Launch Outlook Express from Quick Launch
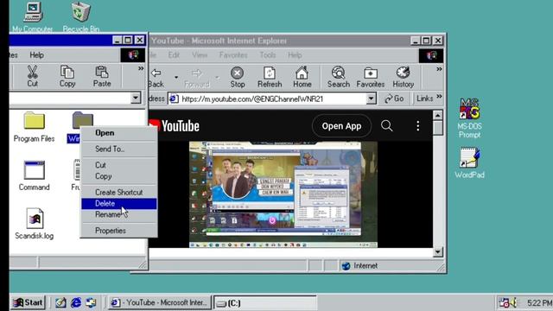Viewport: 553px width, 311px height. point(91,302)
